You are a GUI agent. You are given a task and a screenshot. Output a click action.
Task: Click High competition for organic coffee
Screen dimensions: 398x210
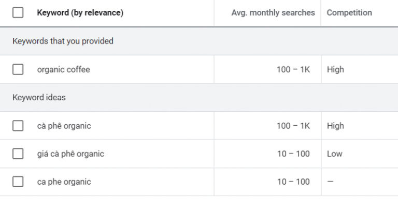tap(335, 69)
